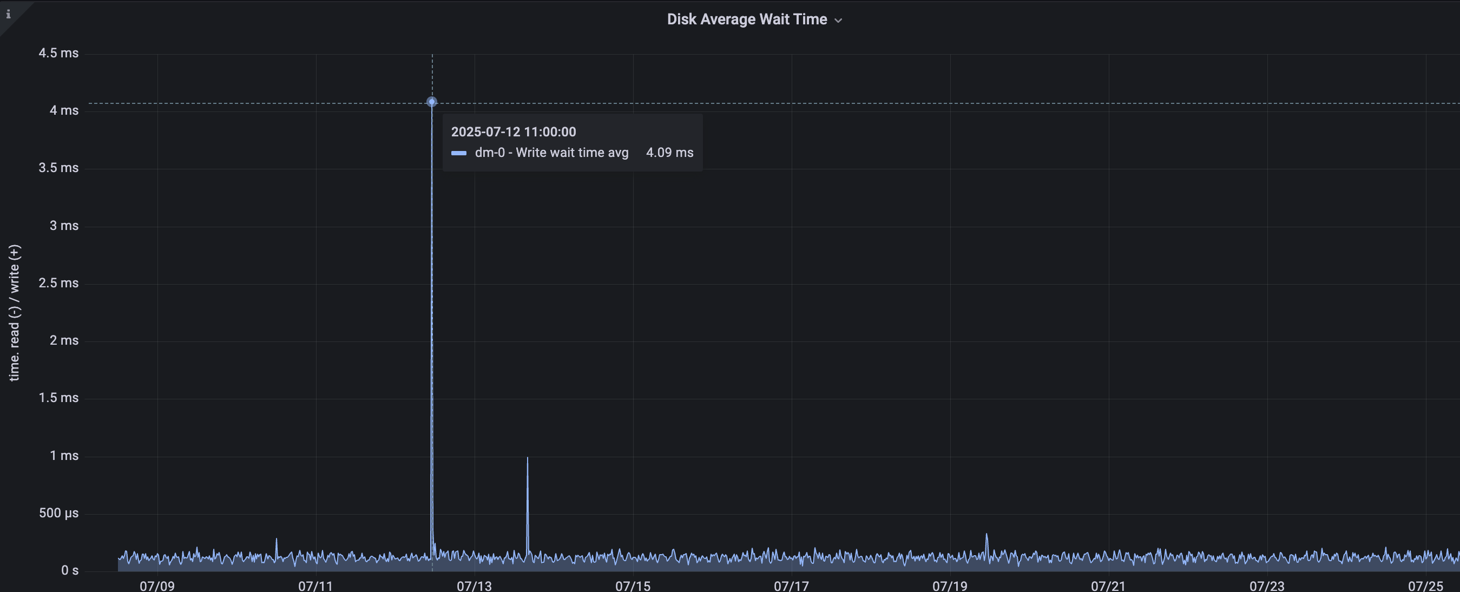This screenshot has width=1460, height=592.
Task: Click the timestamp 2025-07-12 11:00:00 in tooltip
Action: coord(514,131)
